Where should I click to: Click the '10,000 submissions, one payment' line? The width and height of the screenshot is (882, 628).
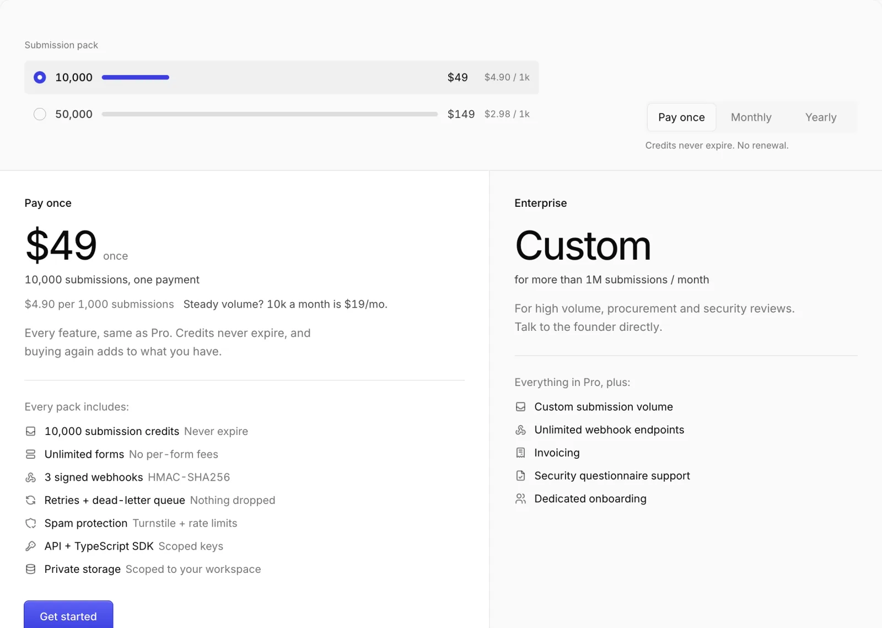[112, 280]
